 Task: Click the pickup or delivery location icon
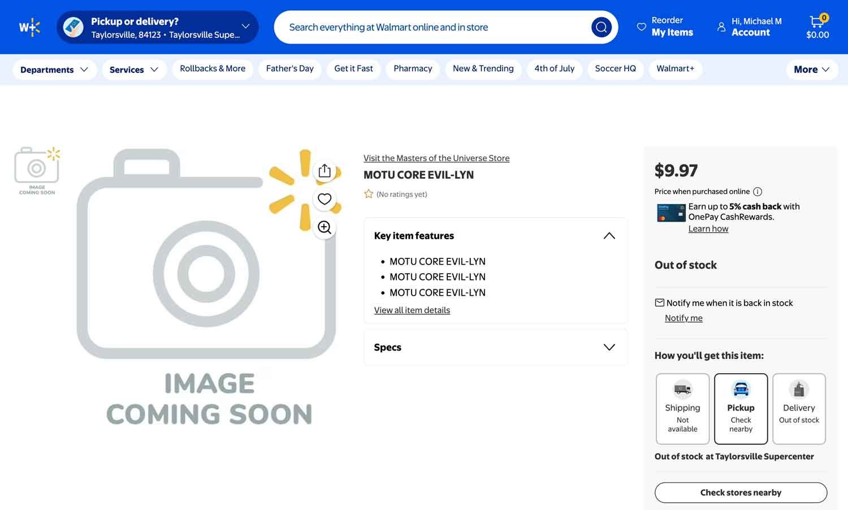[73, 27]
